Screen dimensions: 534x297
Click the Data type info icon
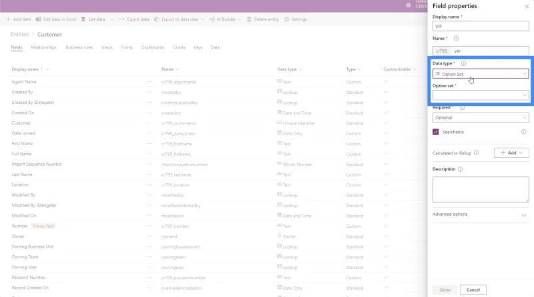[x=463, y=63]
